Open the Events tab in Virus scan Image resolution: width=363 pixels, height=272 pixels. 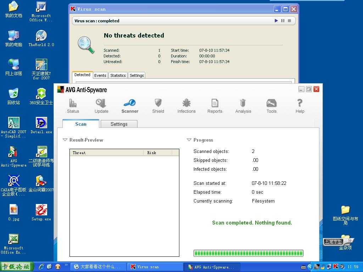coord(100,75)
